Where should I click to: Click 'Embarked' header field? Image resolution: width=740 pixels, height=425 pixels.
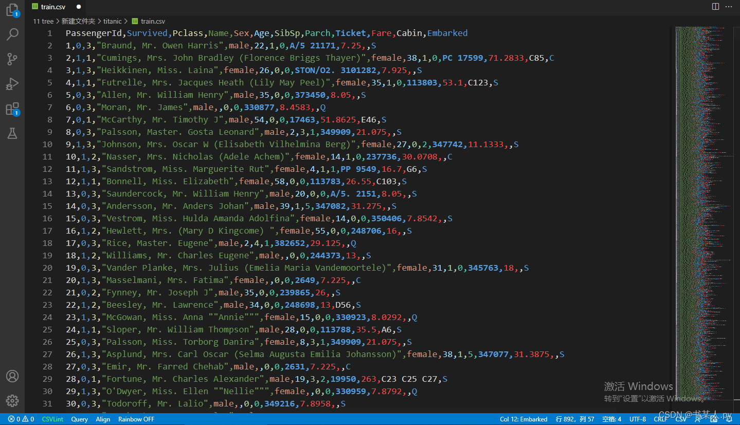click(x=447, y=33)
